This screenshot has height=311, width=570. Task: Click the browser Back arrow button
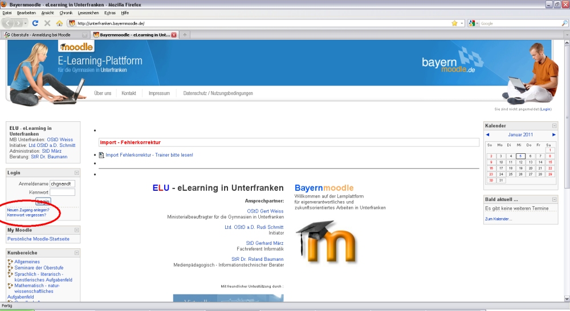click(x=8, y=23)
